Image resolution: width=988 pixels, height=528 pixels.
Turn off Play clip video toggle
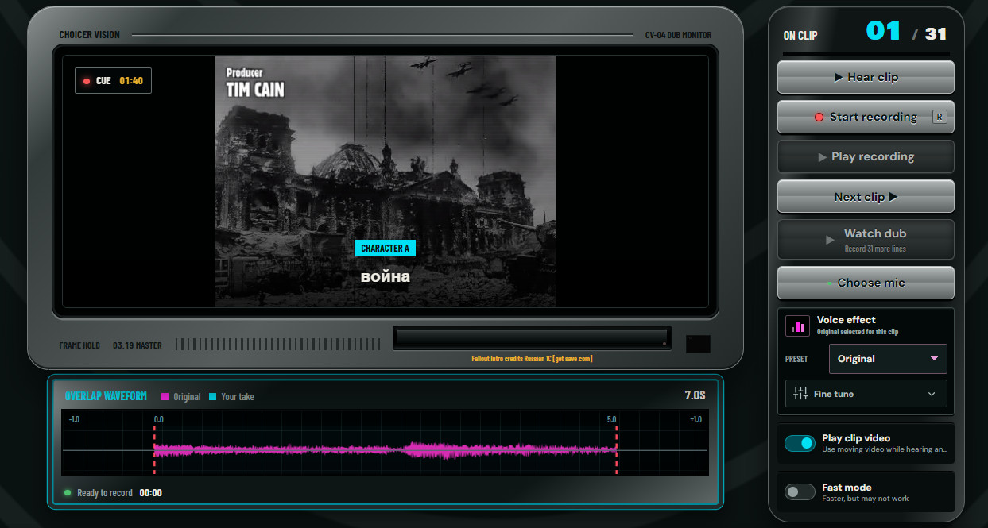coord(800,443)
